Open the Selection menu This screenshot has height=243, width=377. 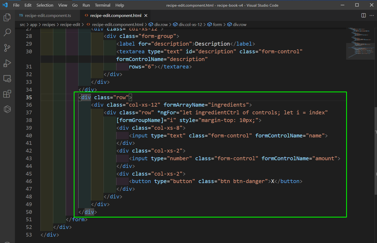pos(45,5)
